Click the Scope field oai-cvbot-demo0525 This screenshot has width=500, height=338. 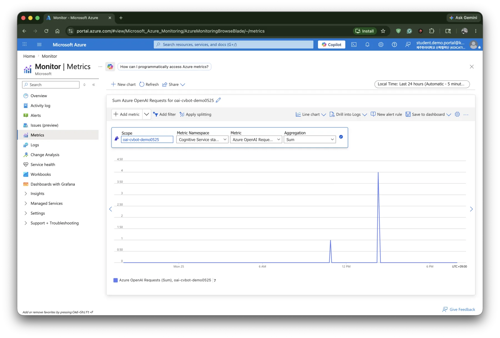click(147, 139)
